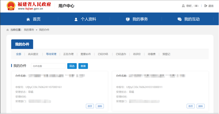Click the person icon beside 个人资料
This screenshot has height=114, width=219.
[76, 19]
